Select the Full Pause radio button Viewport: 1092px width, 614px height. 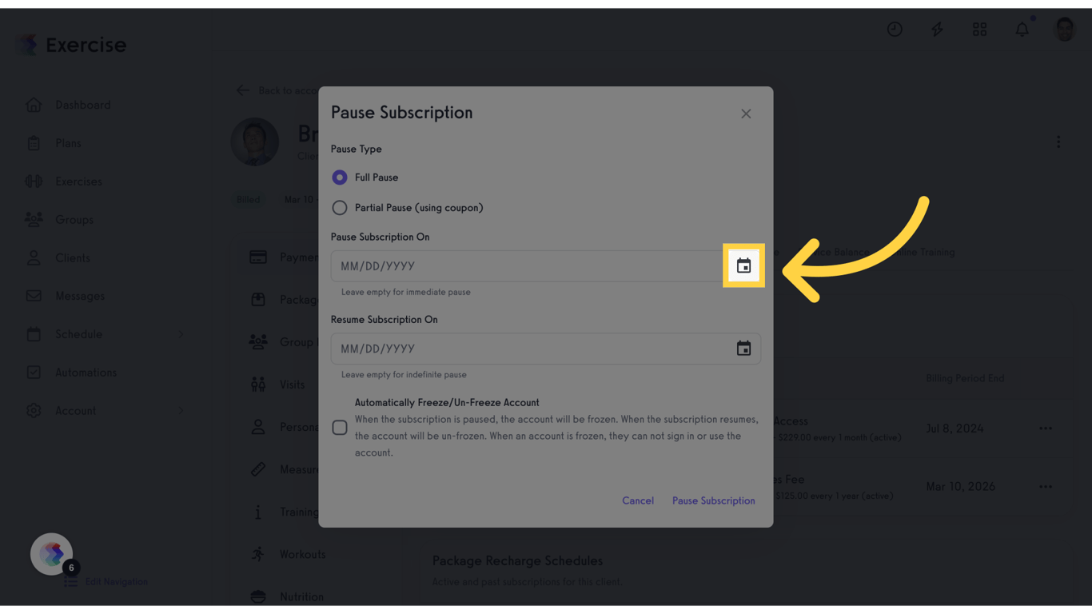(x=339, y=177)
